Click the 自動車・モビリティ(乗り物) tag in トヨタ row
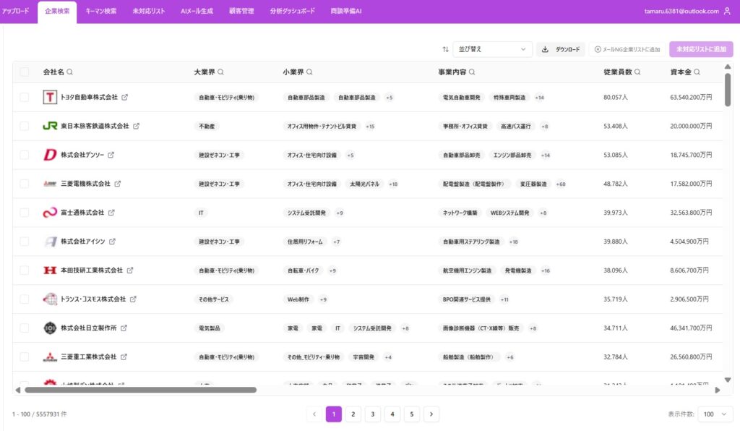The image size is (740, 431). pyautogui.click(x=226, y=98)
